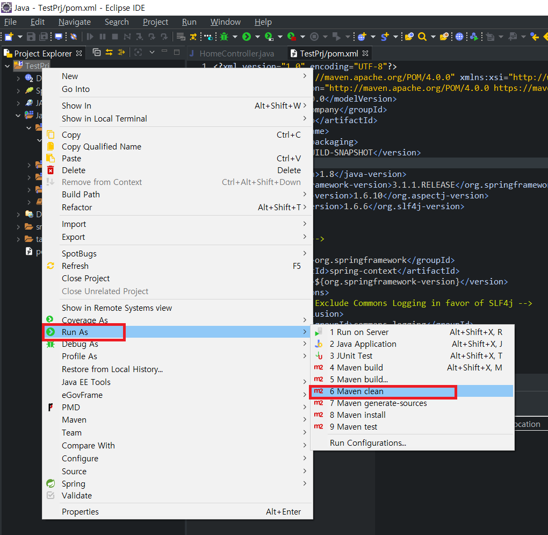Choose Properties in the context menu
This screenshot has height=535, width=548.
click(177, 512)
